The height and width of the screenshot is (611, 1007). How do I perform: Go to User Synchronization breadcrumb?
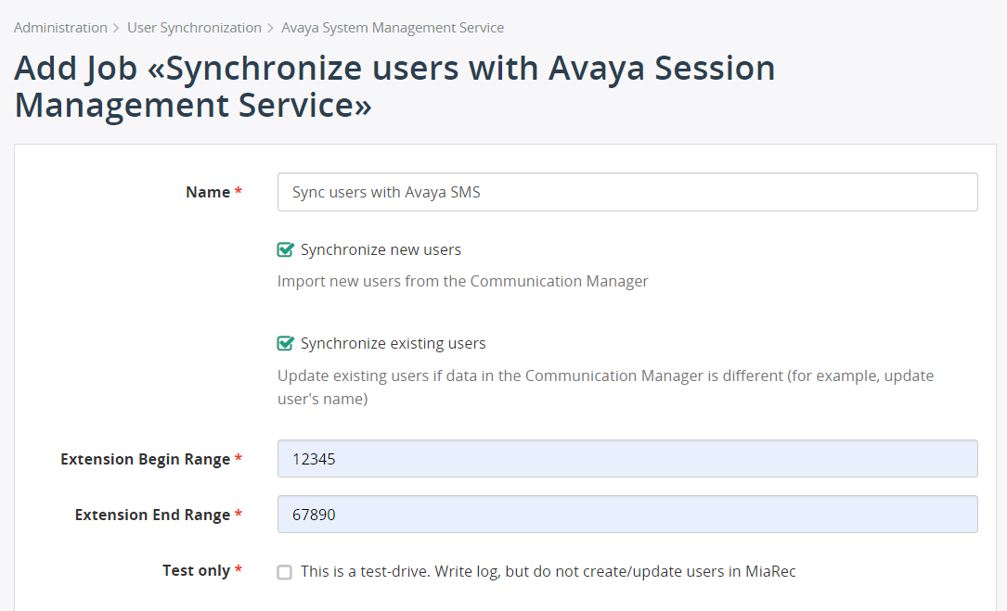tap(194, 28)
